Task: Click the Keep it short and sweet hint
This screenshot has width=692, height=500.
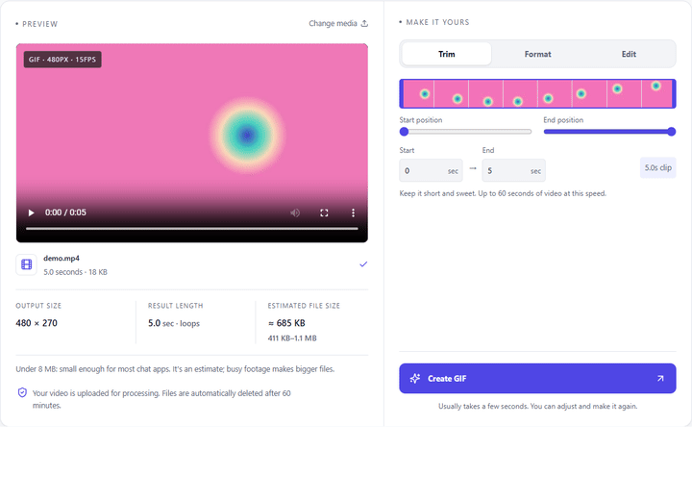Action: coord(503,193)
